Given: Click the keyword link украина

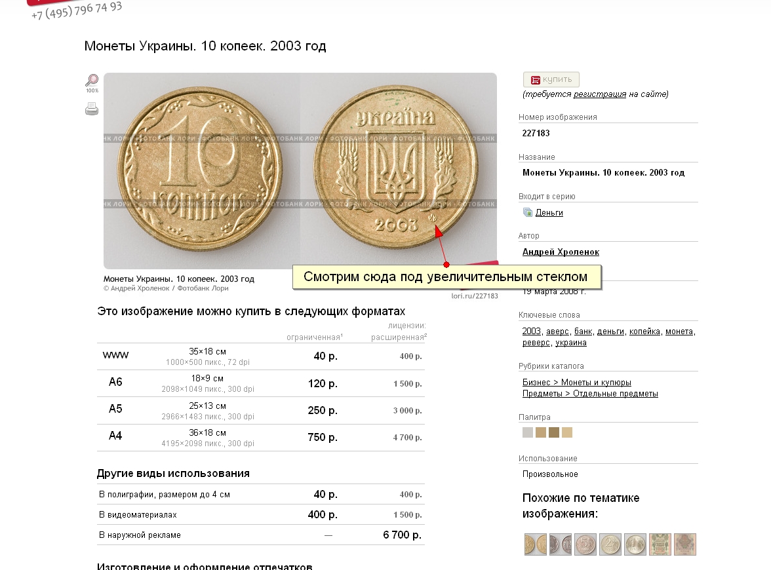Looking at the screenshot, I should [x=570, y=343].
